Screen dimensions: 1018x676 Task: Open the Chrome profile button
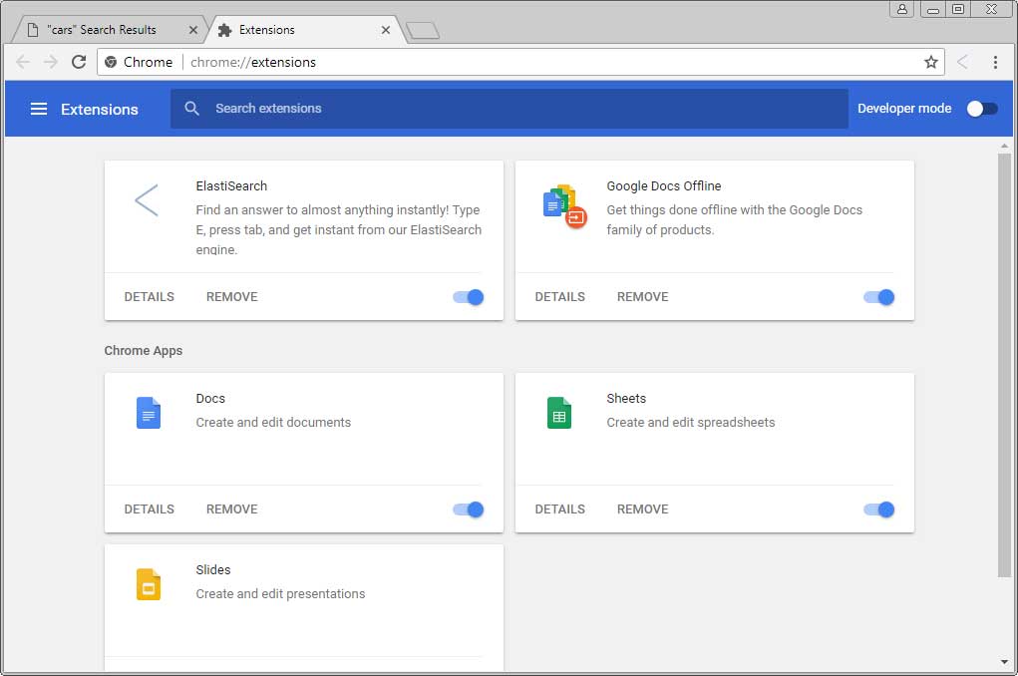[x=902, y=9]
